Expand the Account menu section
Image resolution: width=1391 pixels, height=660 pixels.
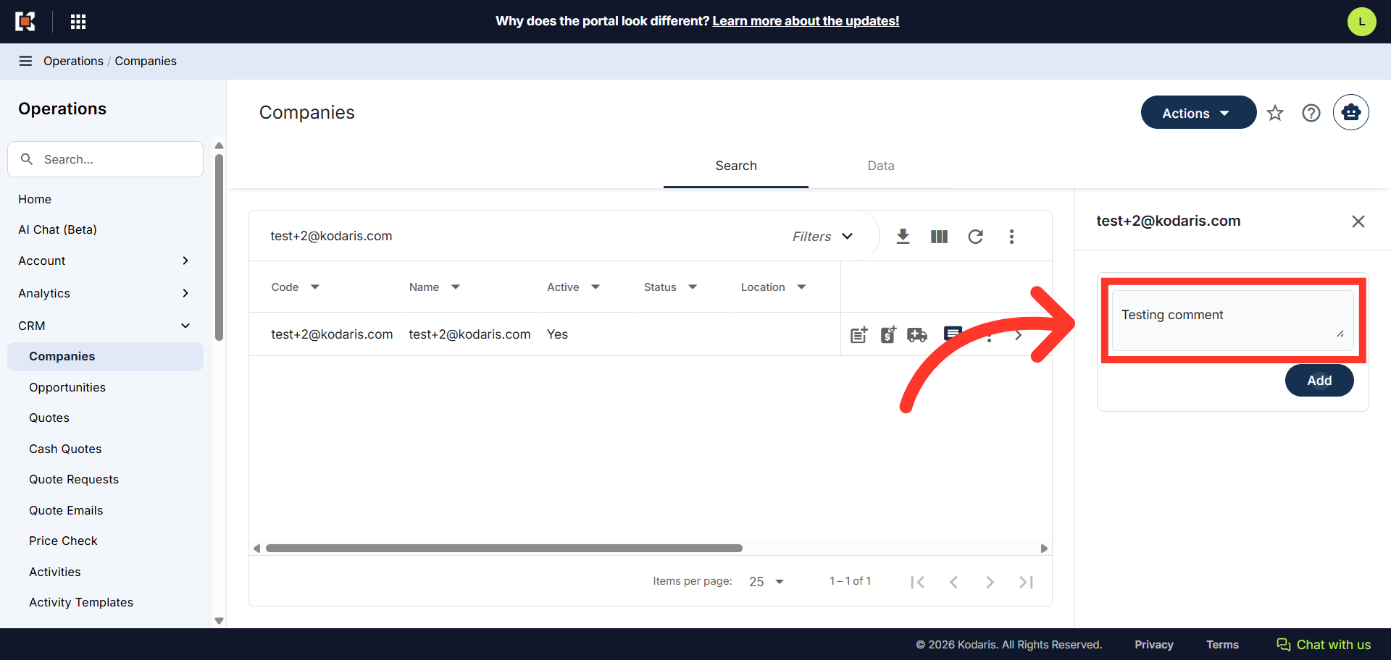105,261
